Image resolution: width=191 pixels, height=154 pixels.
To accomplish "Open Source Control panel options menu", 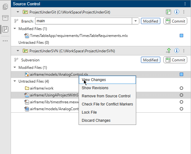I will (185, 4).
